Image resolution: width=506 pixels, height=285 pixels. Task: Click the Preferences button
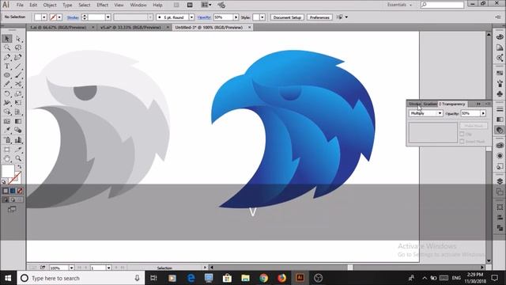click(x=319, y=17)
